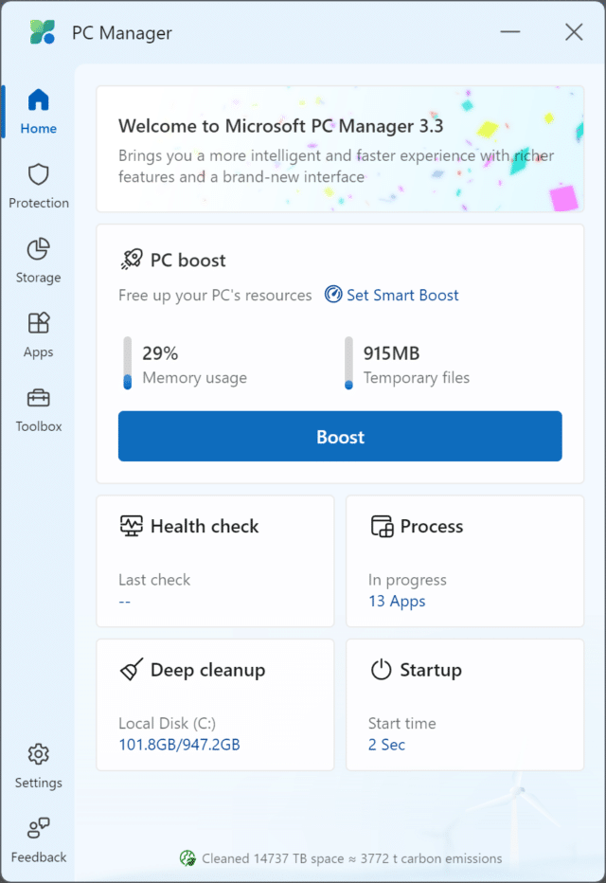Image resolution: width=606 pixels, height=883 pixels.
Task: Click the 101.8GB/947.2GB disk value
Action: 180,745
